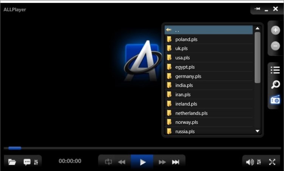This screenshot has height=171, width=284.
Task: Mute the volume speaker icon
Action: [250, 162]
